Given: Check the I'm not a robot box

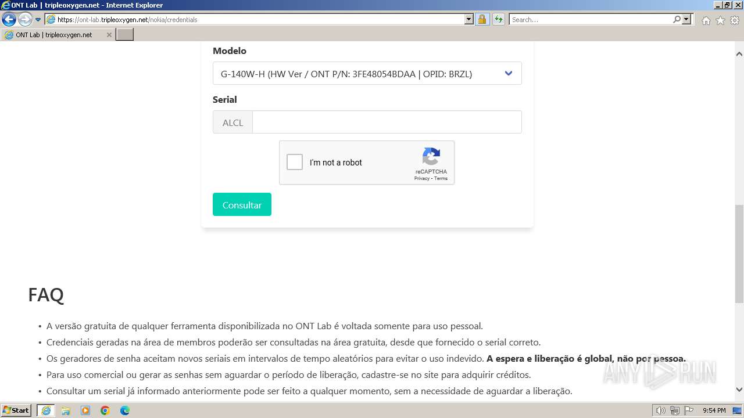Looking at the screenshot, I should coord(295,162).
